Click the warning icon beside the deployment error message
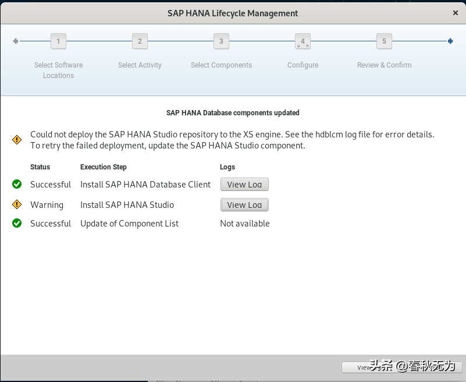466x382 pixels. click(x=16, y=140)
